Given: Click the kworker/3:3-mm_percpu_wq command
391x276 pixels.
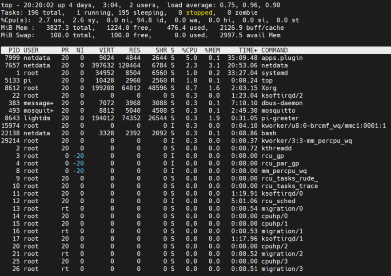Looking at the screenshot, I should [x=307, y=141].
